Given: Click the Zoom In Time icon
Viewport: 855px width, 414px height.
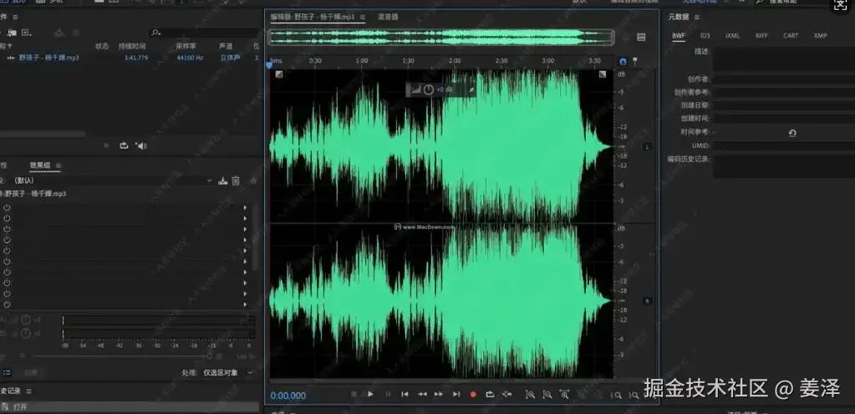Looking at the screenshot, I should coord(564,395).
